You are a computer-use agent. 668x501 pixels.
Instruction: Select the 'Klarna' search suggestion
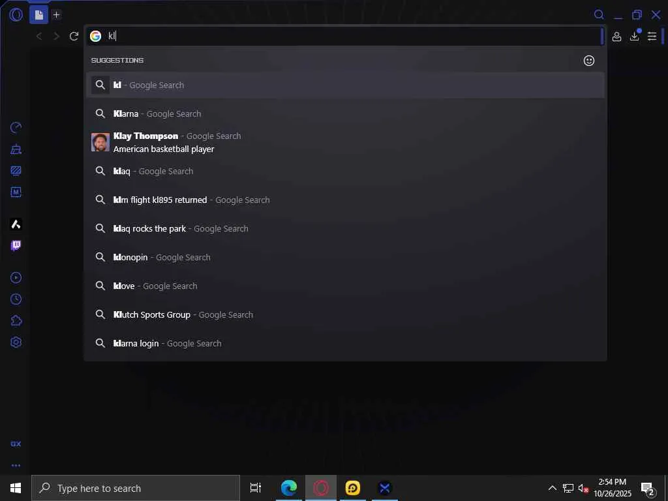pyautogui.click(x=345, y=114)
